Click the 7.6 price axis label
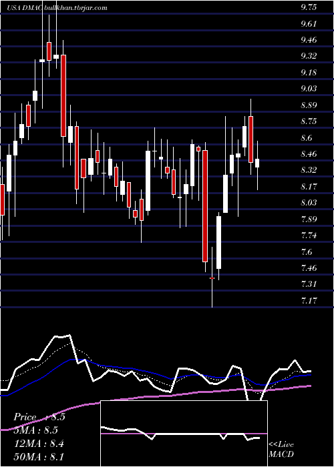This screenshot has height=467, width=334. [x=307, y=252]
